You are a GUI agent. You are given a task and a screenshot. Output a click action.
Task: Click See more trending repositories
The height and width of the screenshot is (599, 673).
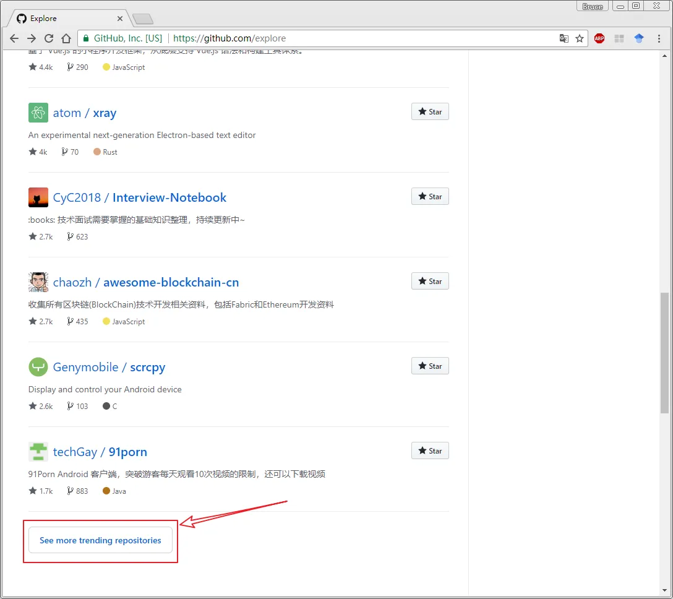(100, 540)
